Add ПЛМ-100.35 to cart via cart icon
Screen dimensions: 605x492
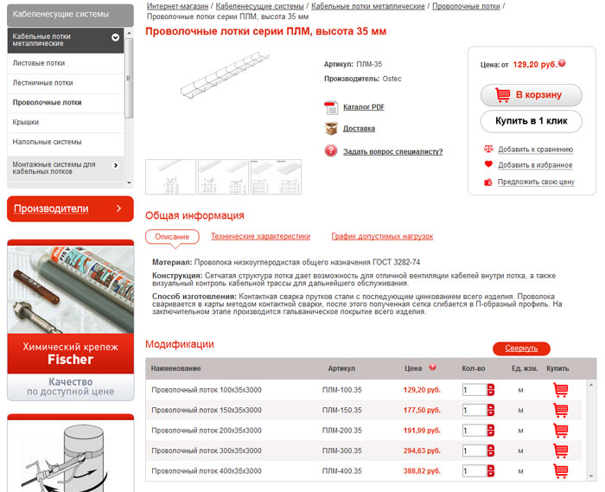click(560, 390)
